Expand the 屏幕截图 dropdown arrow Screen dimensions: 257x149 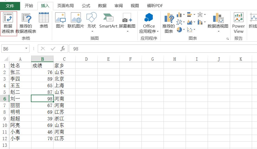tap(128, 31)
